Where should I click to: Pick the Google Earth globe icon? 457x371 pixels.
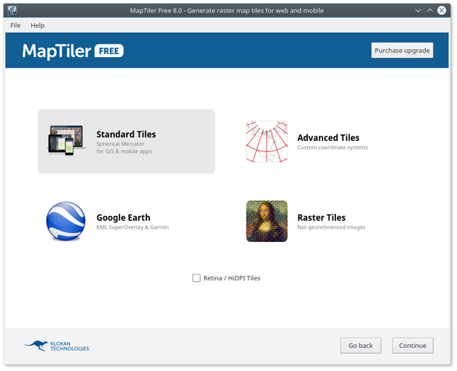66,221
